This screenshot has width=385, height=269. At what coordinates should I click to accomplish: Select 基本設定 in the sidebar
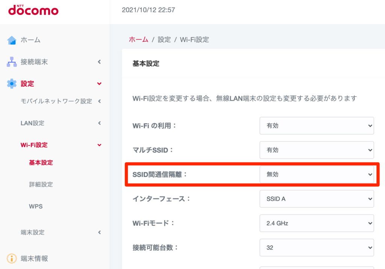pos(41,163)
